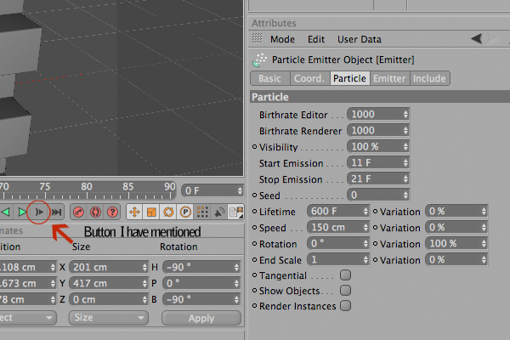Click the Particle Emitter object icon
The width and height of the screenshot is (510, 340).
[259, 60]
